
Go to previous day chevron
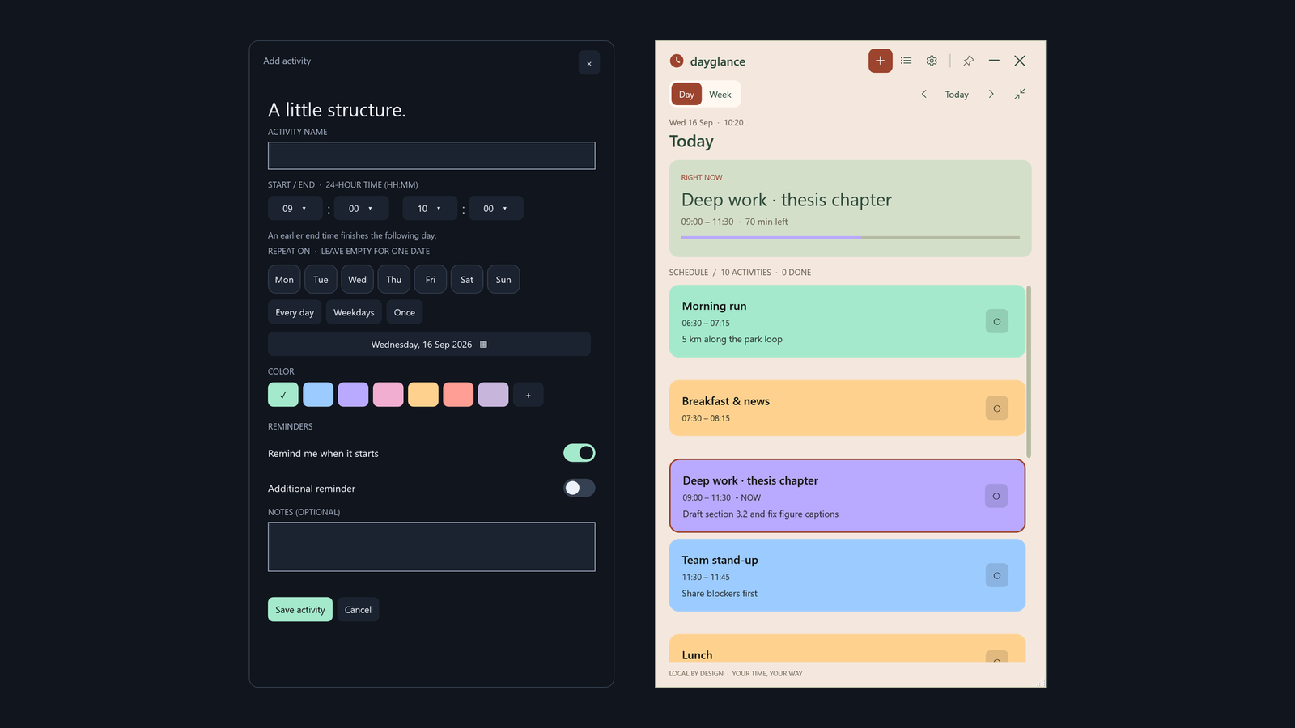[923, 94]
